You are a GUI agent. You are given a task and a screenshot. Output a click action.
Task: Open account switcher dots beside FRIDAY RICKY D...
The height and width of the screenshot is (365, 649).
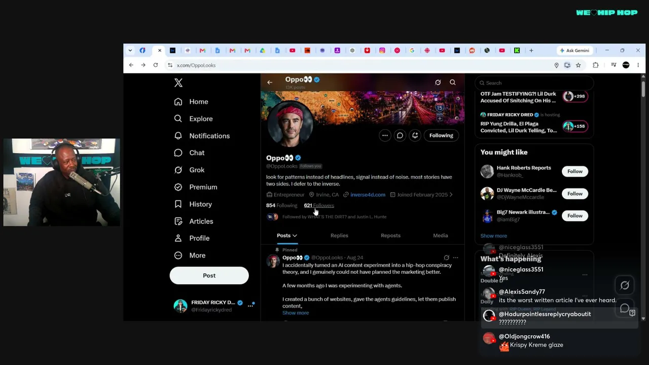point(250,305)
